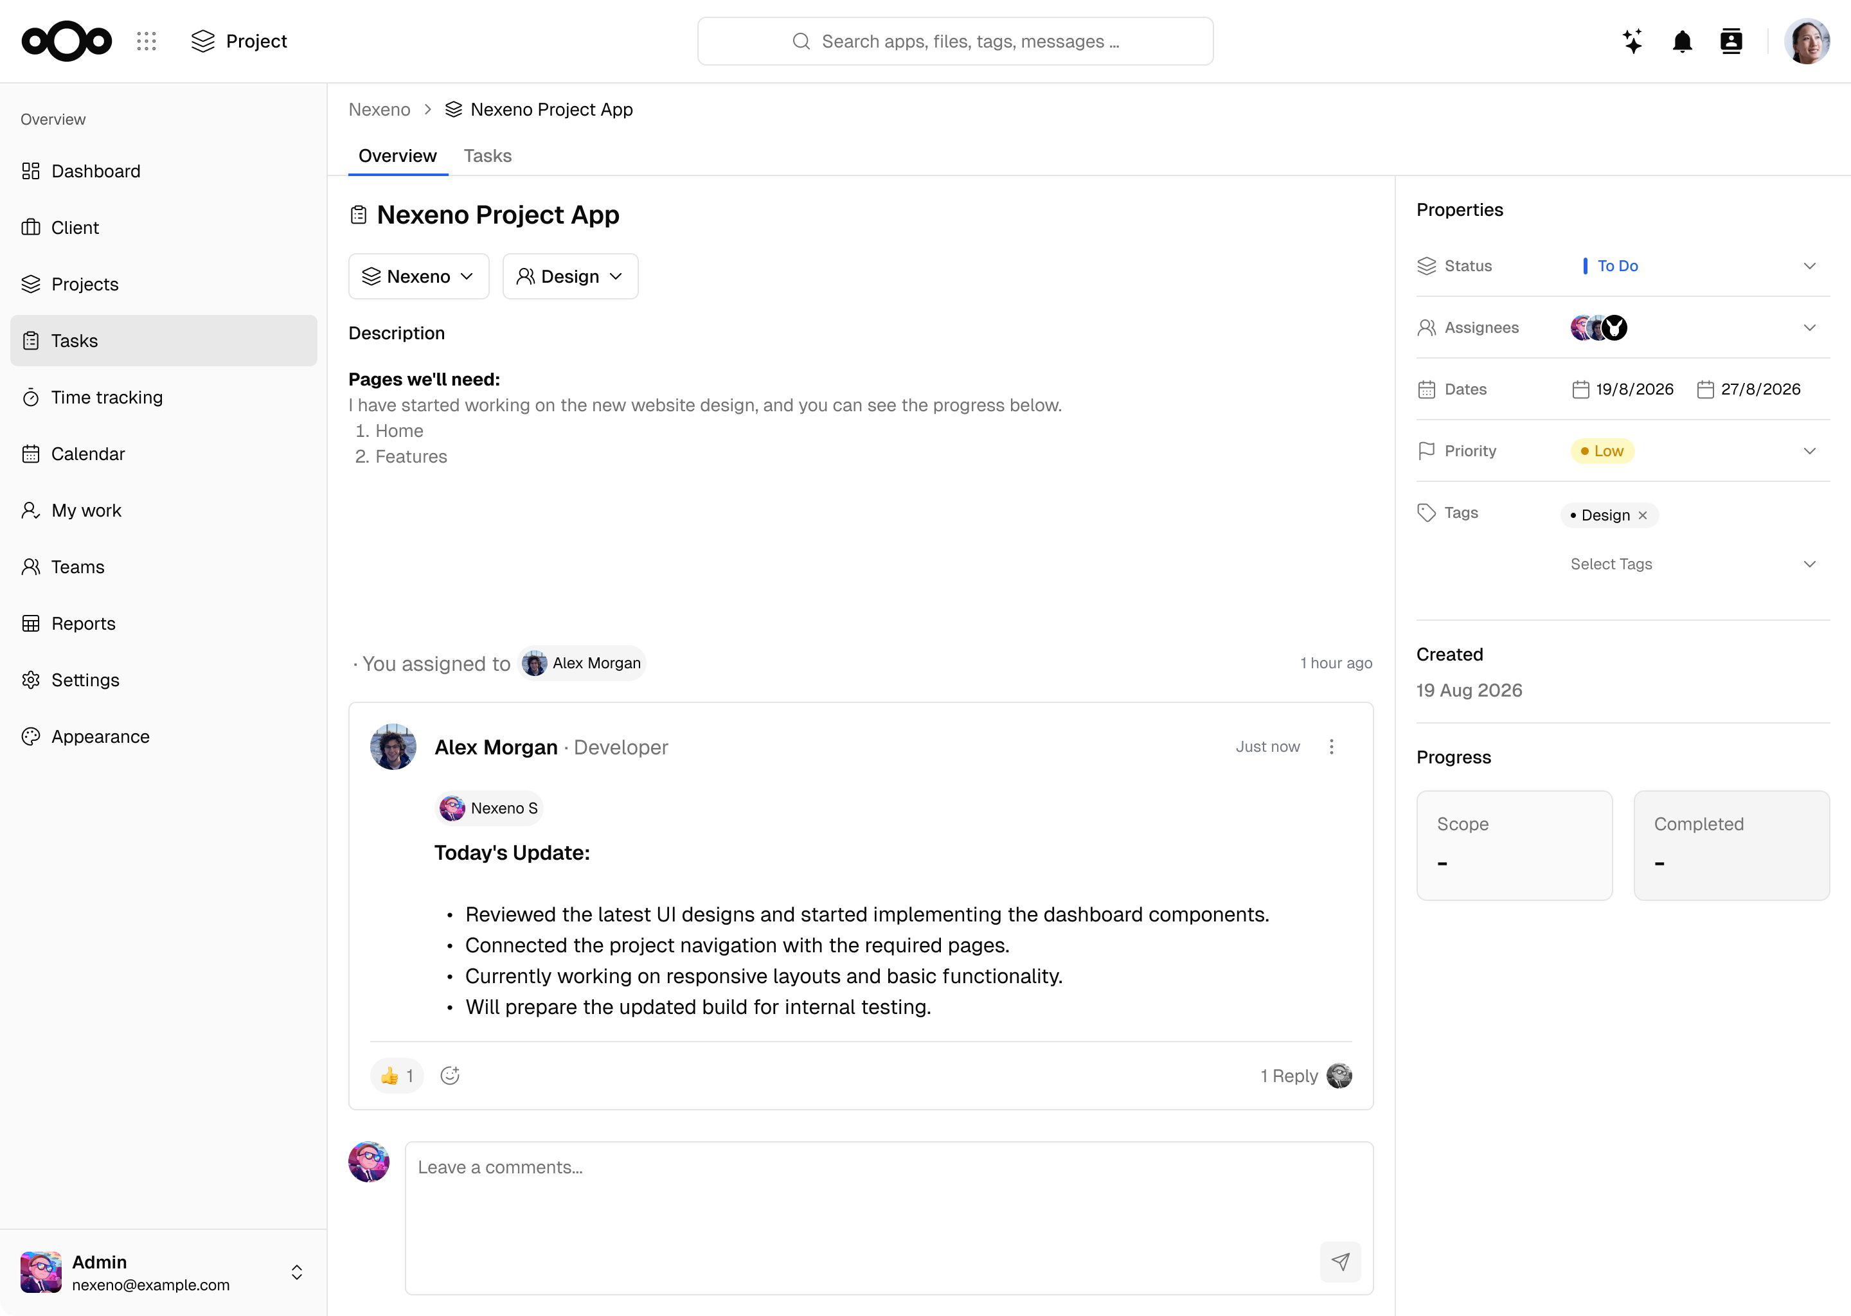
Task: Send the comment with paper plane
Action: [1341, 1262]
